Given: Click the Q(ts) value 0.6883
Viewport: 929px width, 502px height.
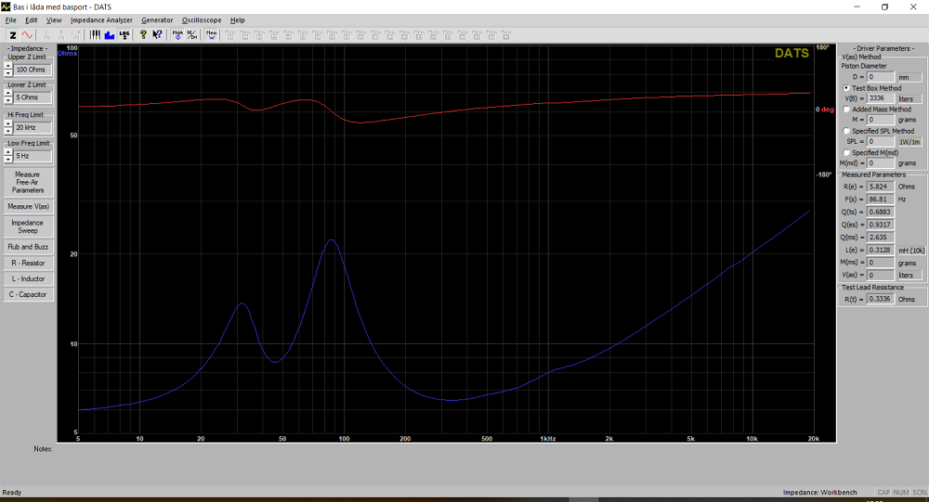Looking at the screenshot, I should 881,212.
